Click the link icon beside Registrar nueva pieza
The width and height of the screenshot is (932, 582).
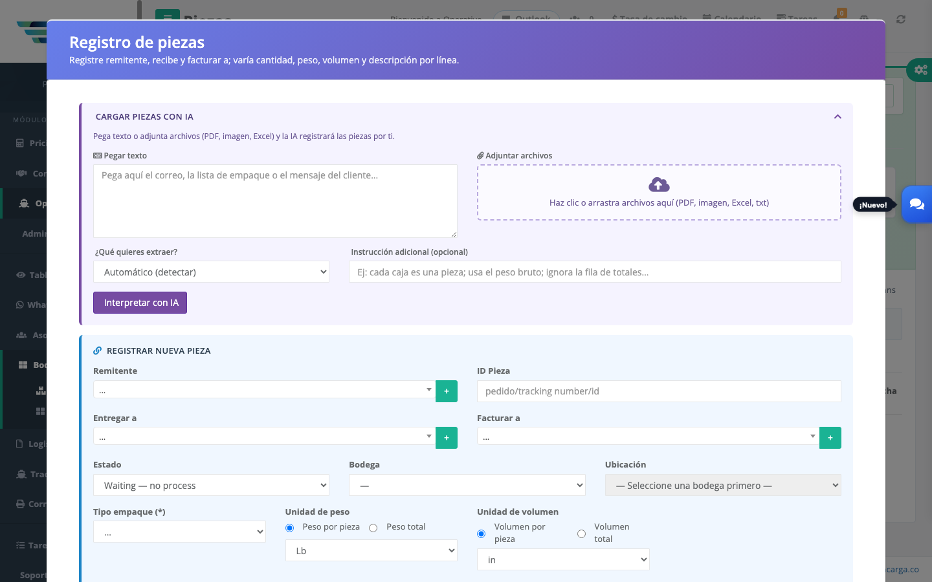(x=98, y=350)
